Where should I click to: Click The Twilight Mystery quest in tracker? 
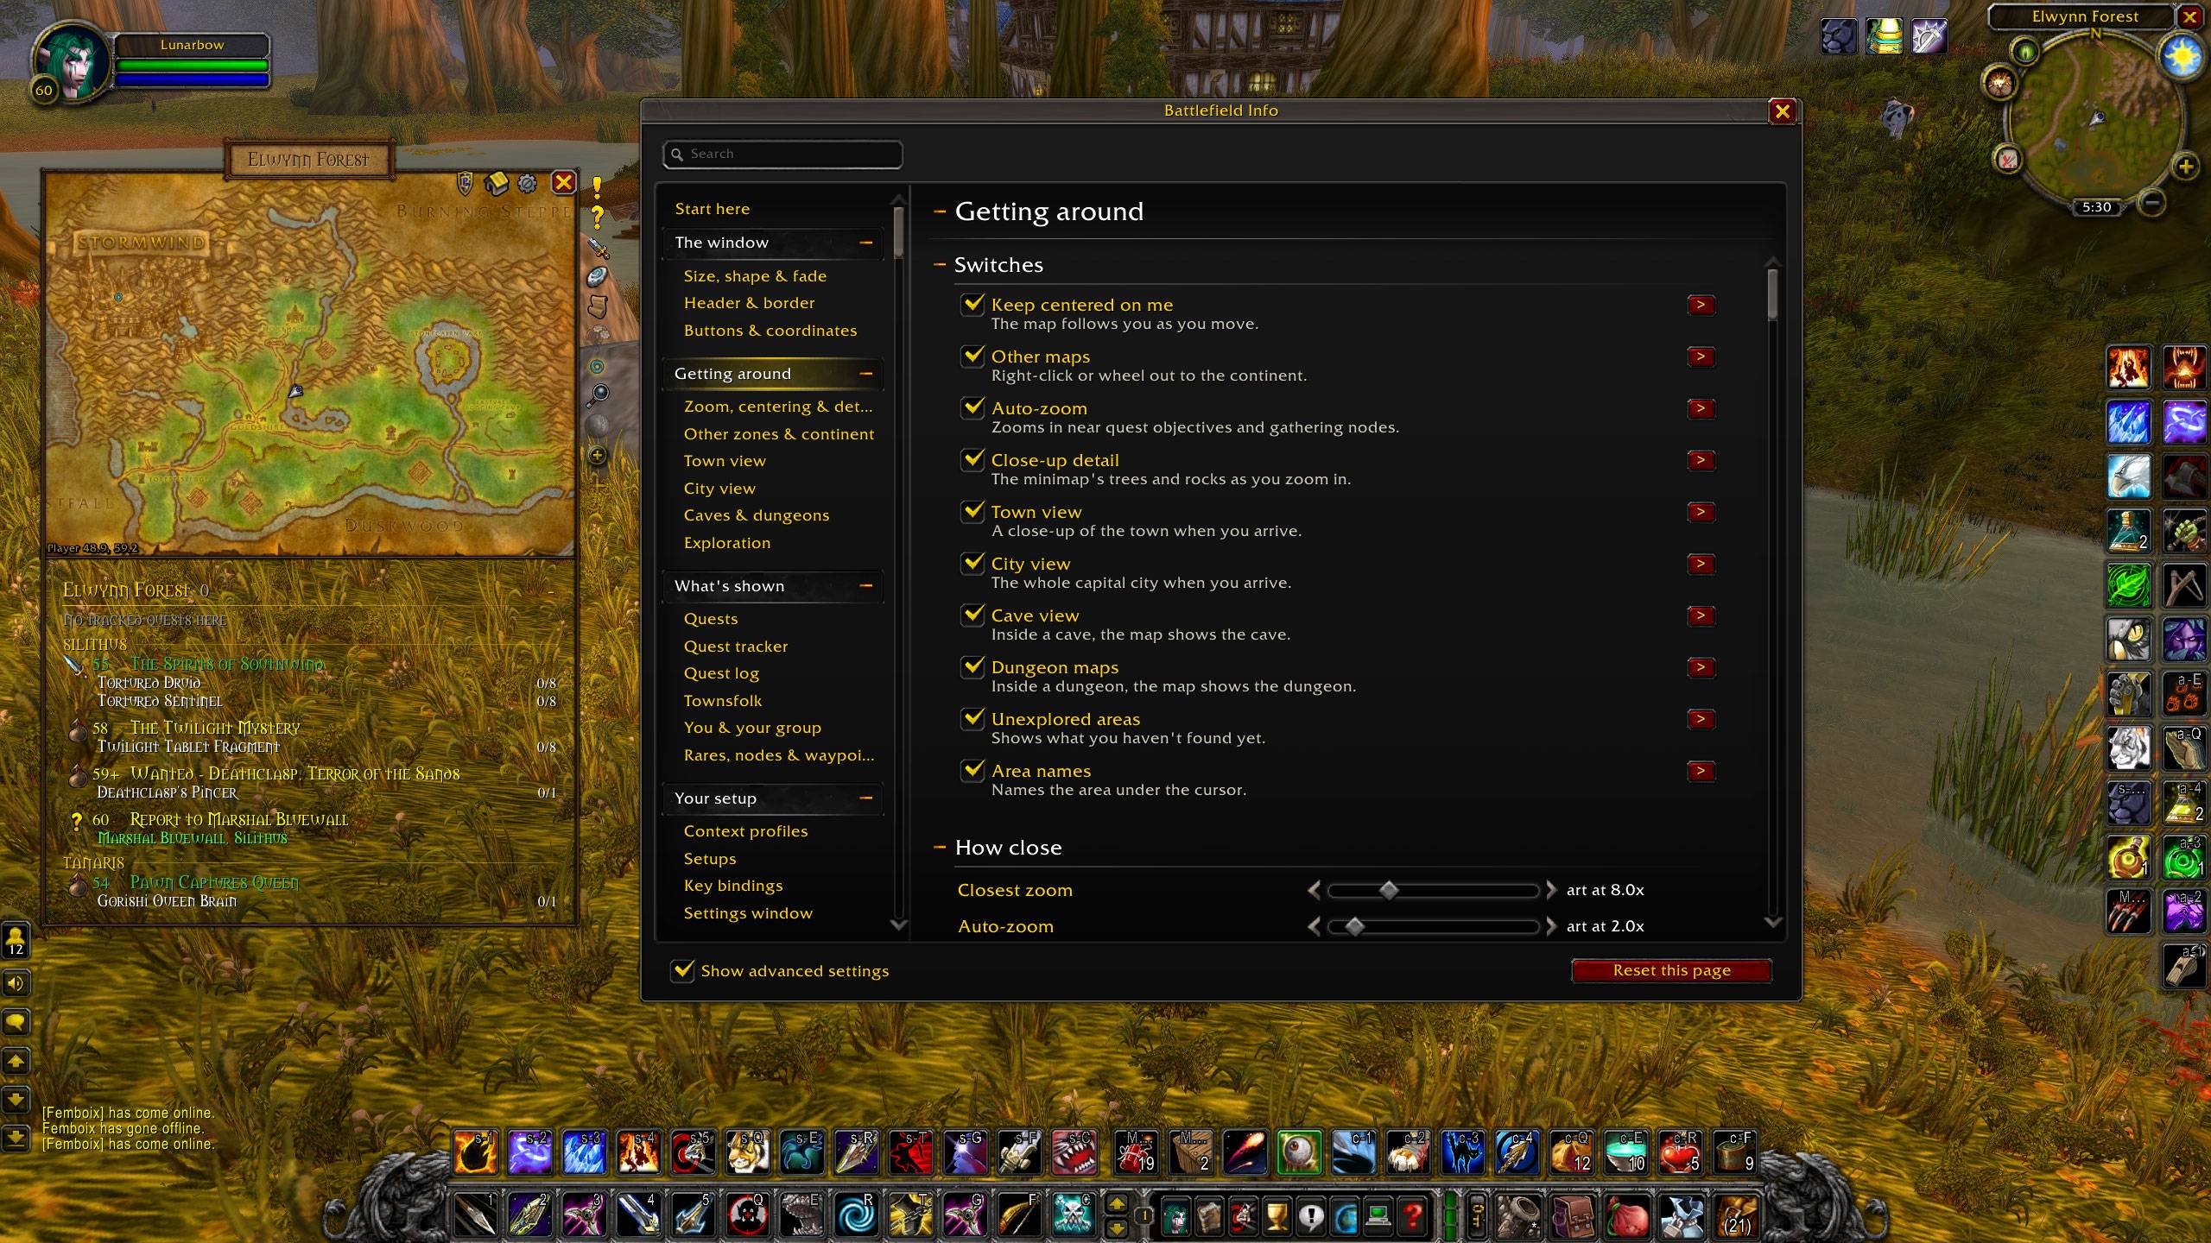(x=215, y=728)
